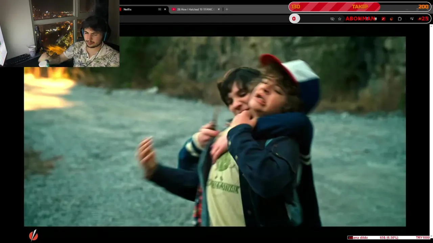Screen dimensions: 433x243
Task: Open the media controls playlist icon
Action: tap(412, 19)
